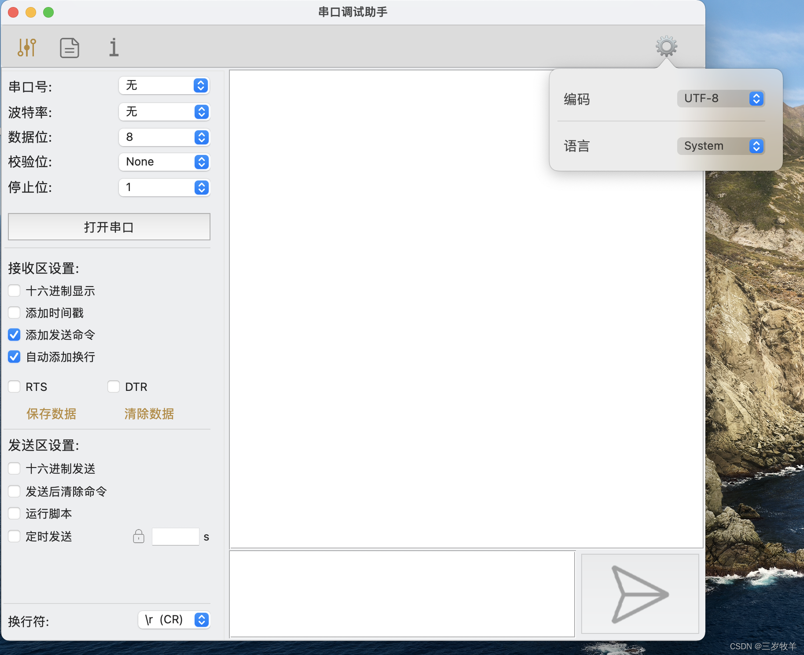
Task: Maximize the window with green button
Action: [x=48, y=12]
